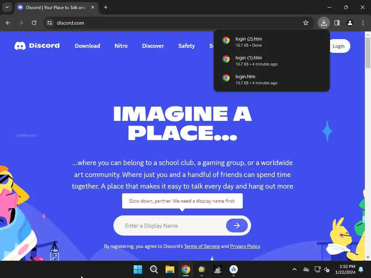
Task: Click Chrome file icon beside login (2).htm
Action: (x=226, y=40)
